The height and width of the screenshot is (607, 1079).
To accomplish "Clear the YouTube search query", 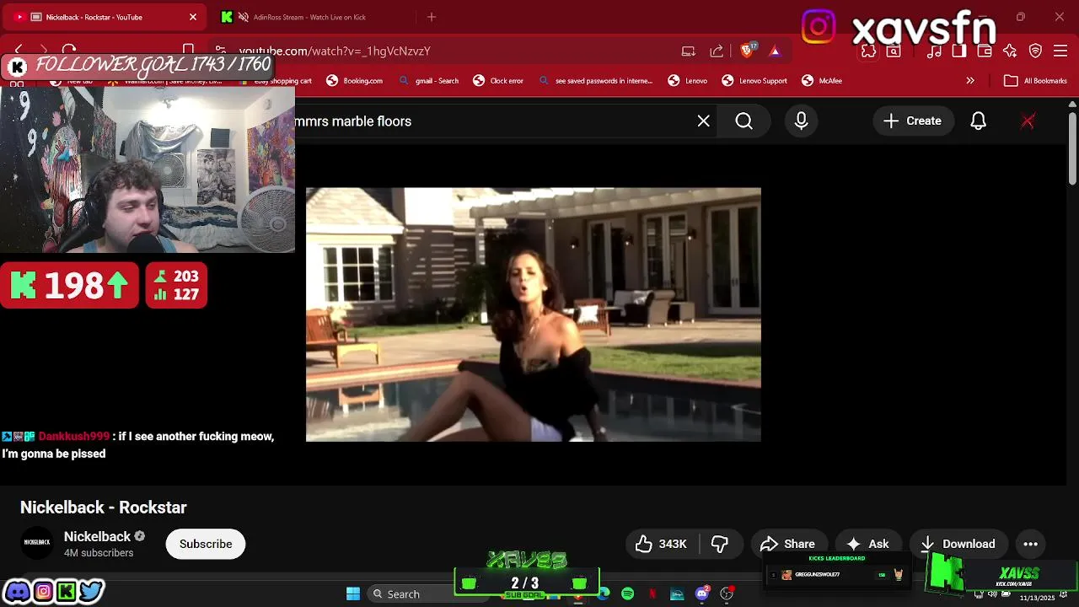I will [704, 121].
